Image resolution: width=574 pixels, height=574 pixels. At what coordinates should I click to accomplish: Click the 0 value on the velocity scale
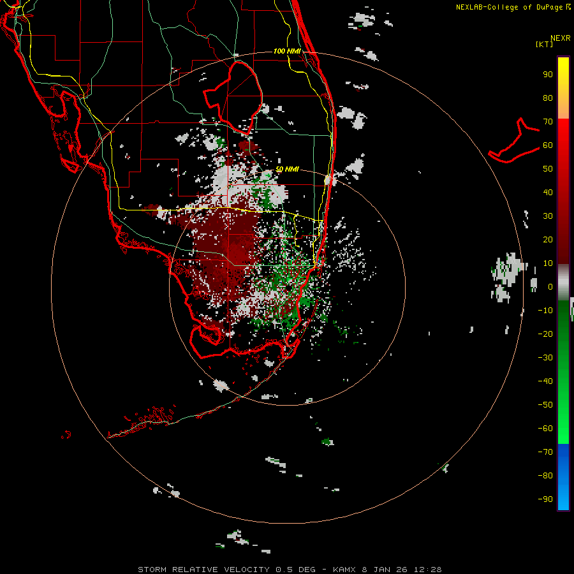coord(550,286)
